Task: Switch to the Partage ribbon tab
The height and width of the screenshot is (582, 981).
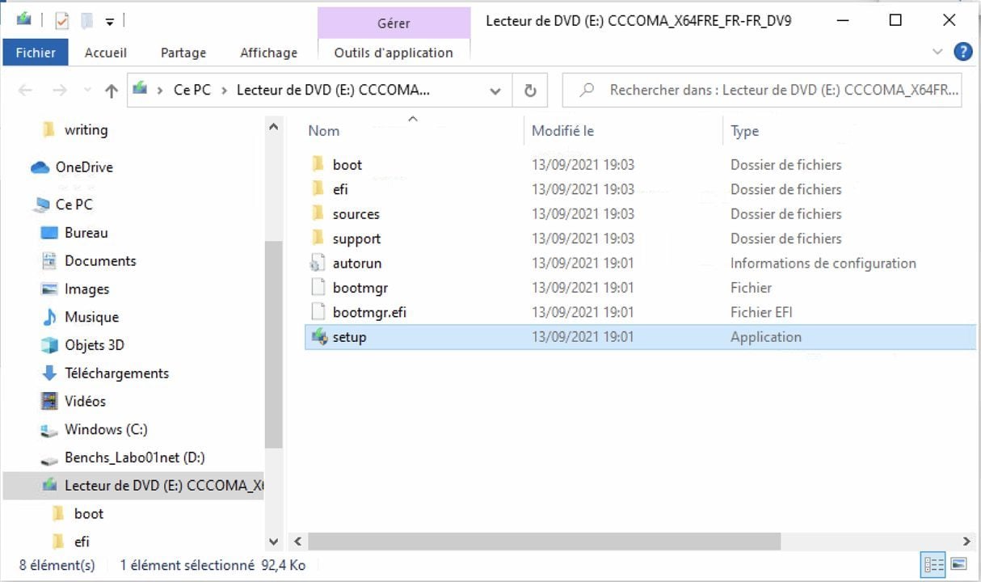Action: 183,53
